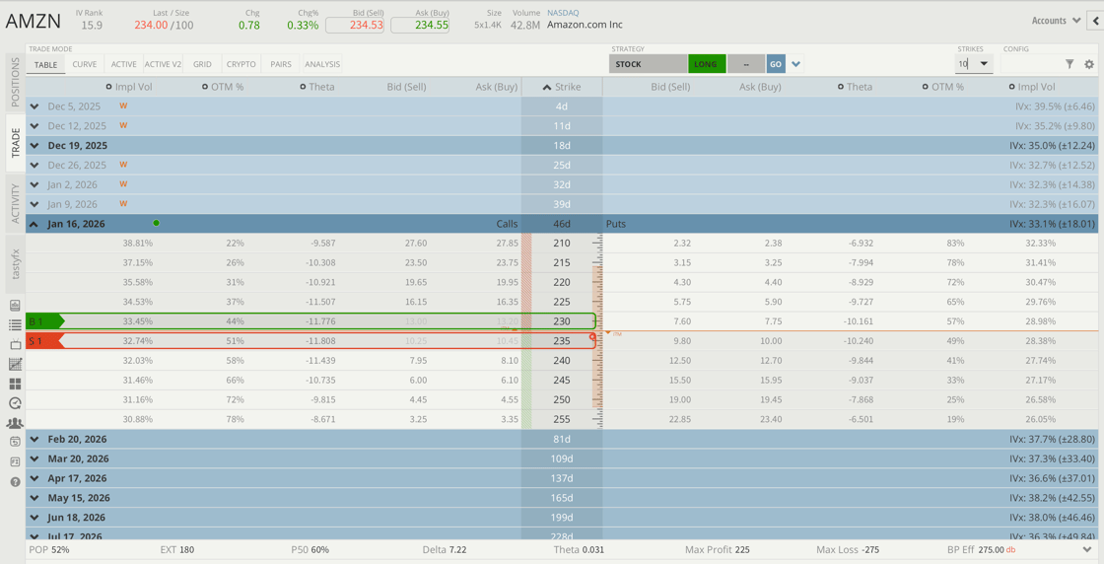Open the config gear settings icon
1104x564 pixels.
1089,64
